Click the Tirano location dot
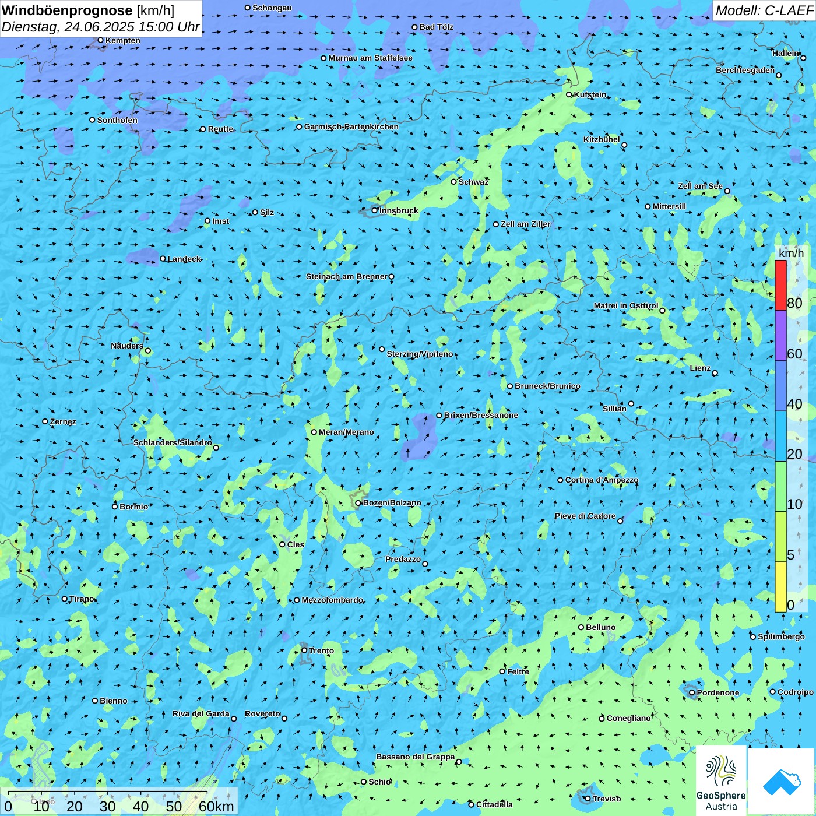 click(x=65, y=599)
